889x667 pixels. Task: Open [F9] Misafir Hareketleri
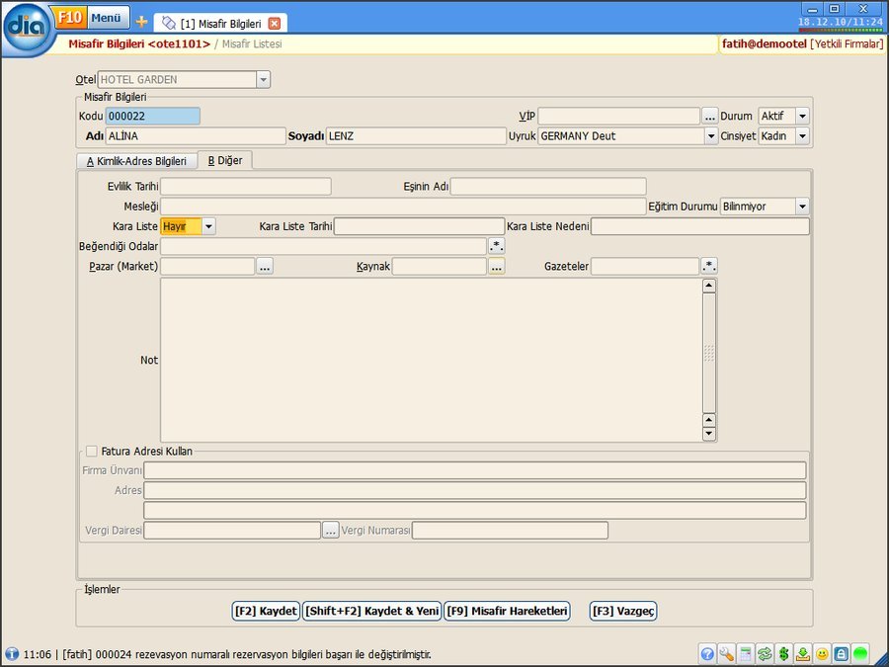tap(507, 611)
